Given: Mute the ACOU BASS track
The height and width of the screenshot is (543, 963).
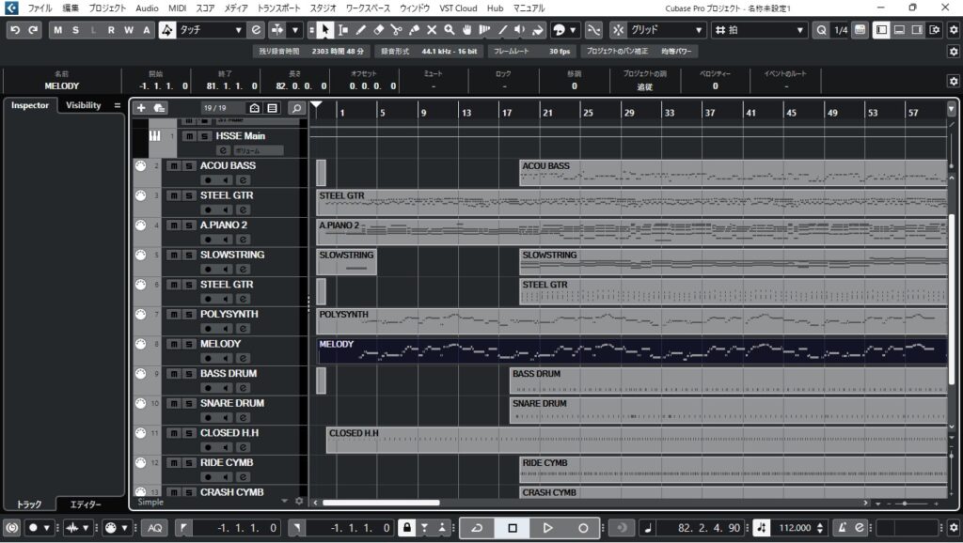Looking at the screenshot, I should coord(173,166).
